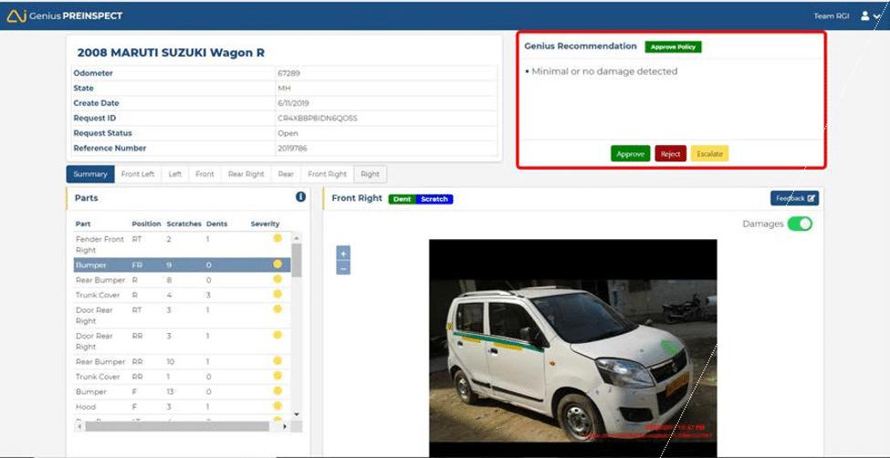890x458 pixels.
Task: Switch to the Right tab
Action: coord(370,174)
